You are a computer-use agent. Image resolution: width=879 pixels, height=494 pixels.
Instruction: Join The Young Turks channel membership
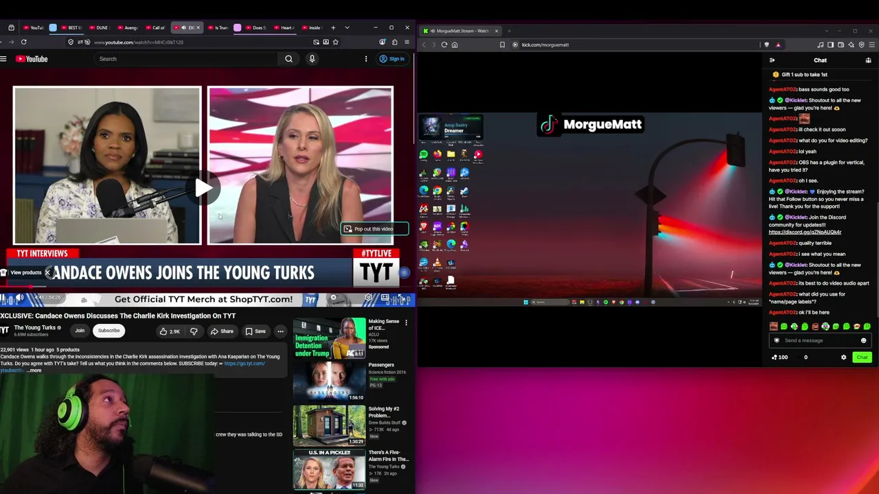80,331
